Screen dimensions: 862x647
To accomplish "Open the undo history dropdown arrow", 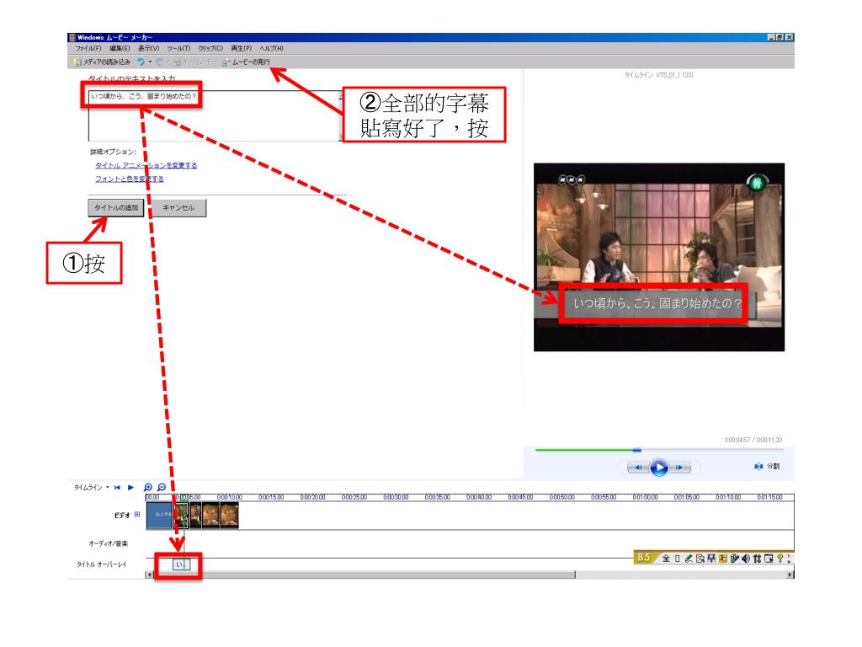I will 150,62.
